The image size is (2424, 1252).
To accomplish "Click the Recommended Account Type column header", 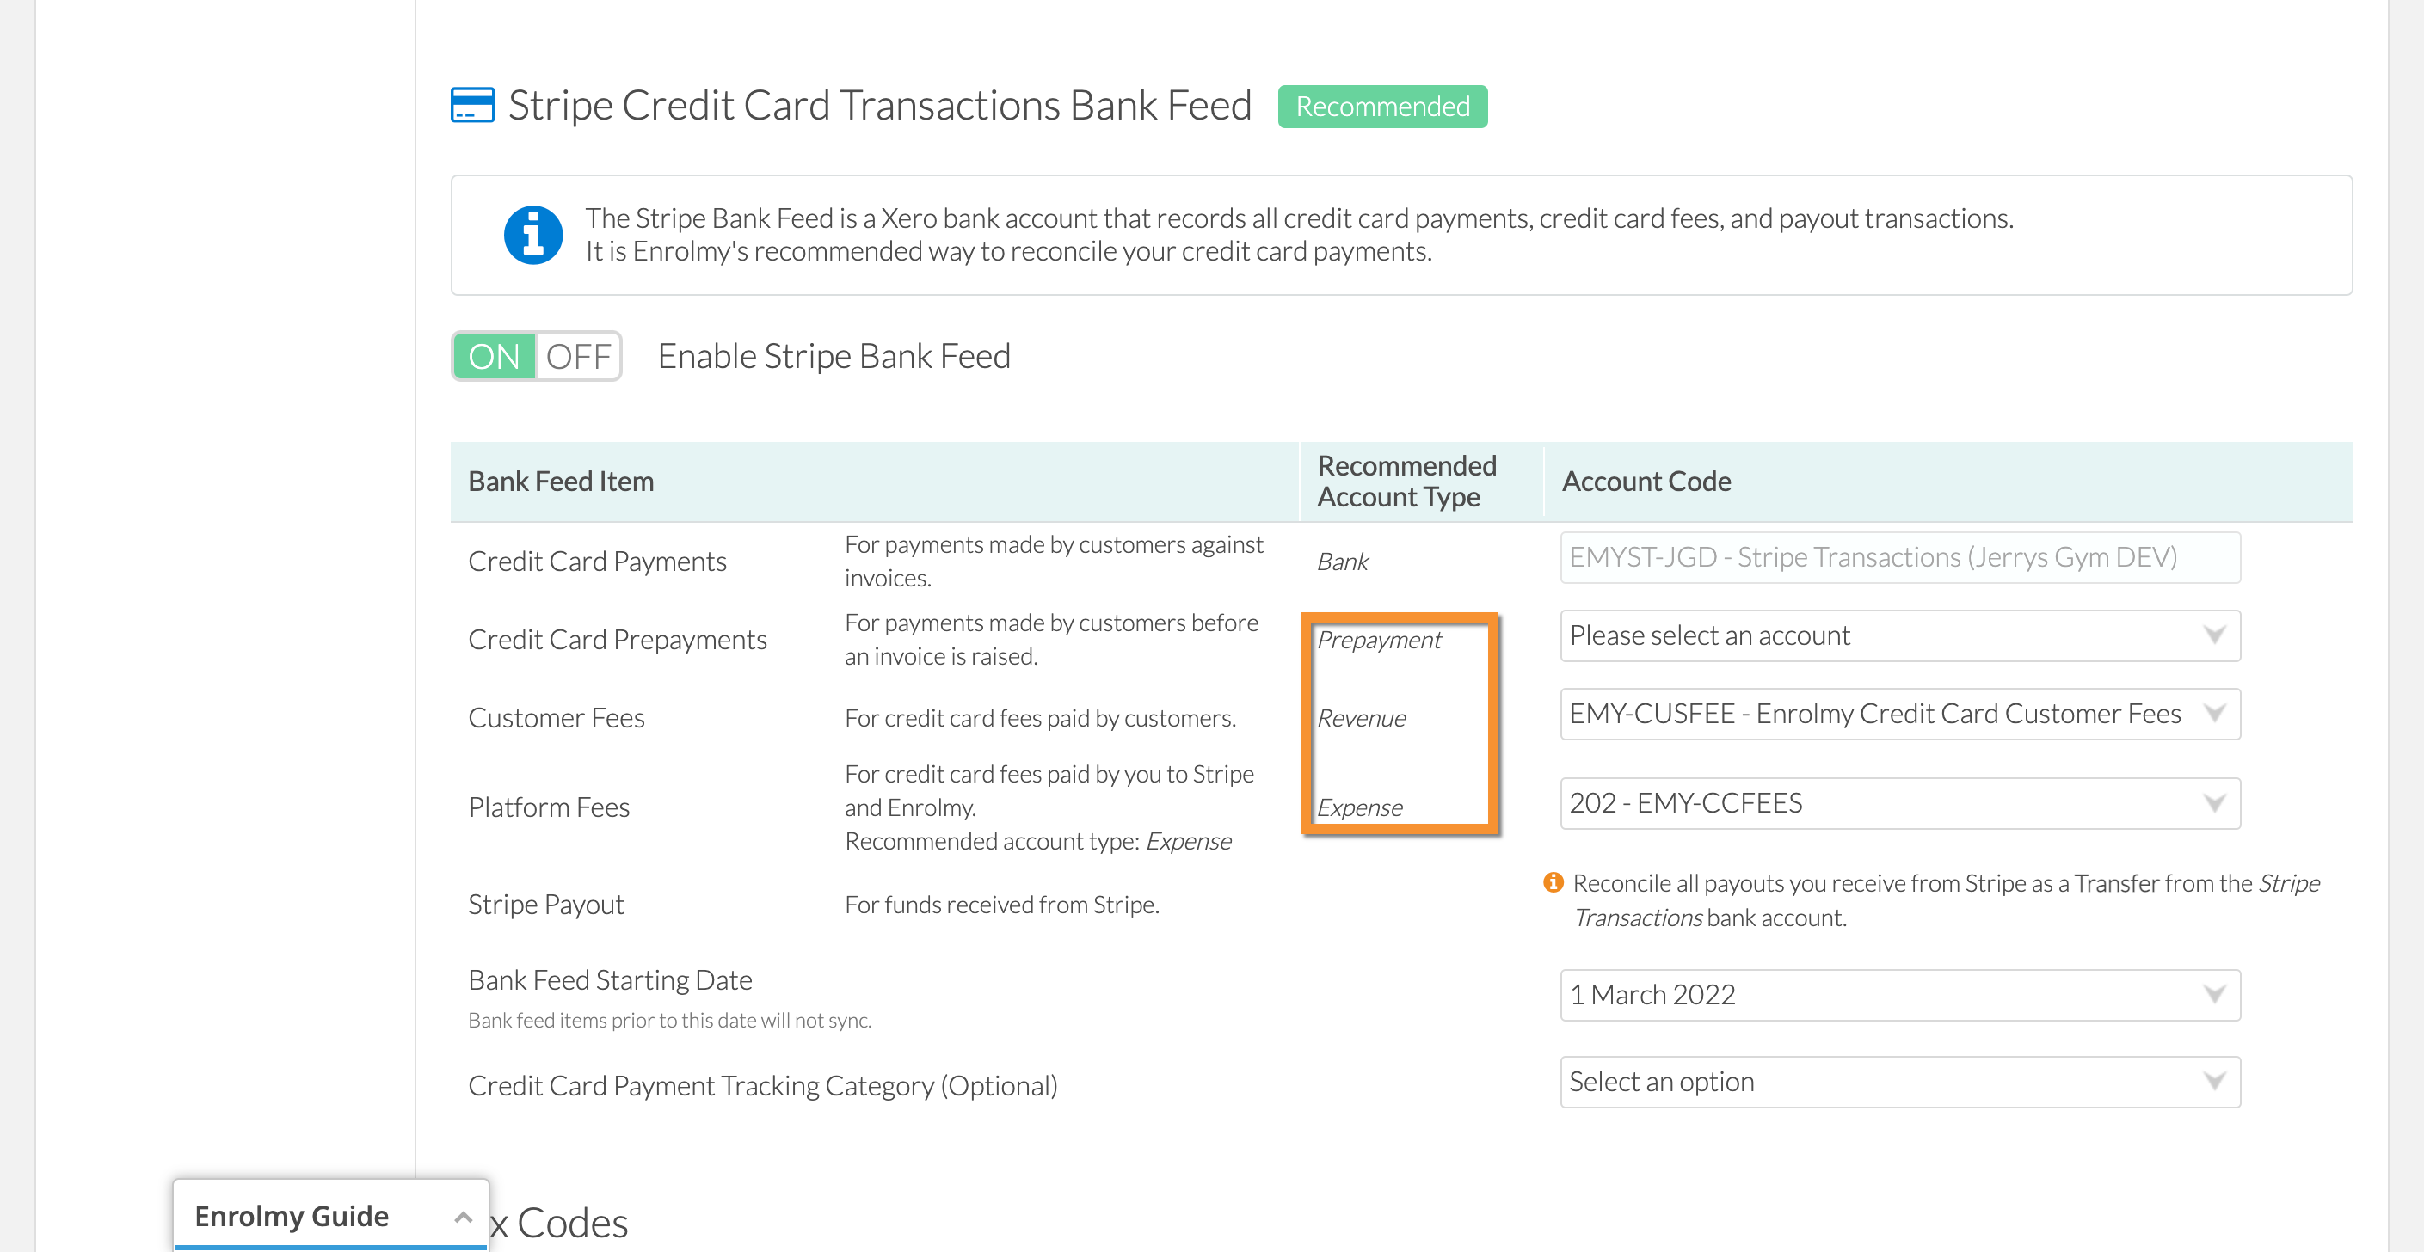I will point(1406,482).
